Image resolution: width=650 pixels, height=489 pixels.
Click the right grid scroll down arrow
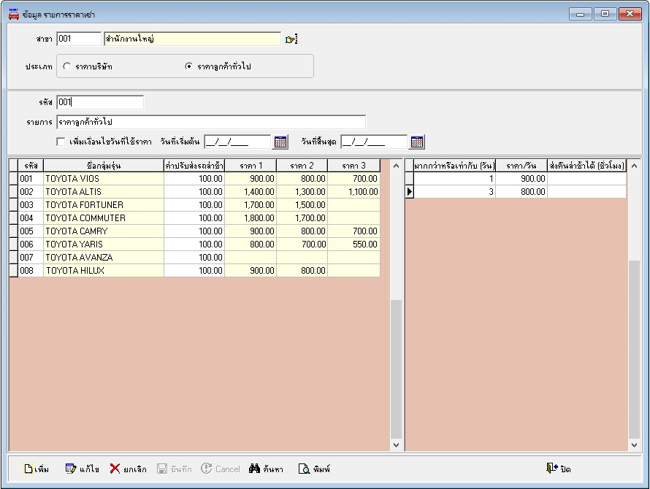[634, 444]
